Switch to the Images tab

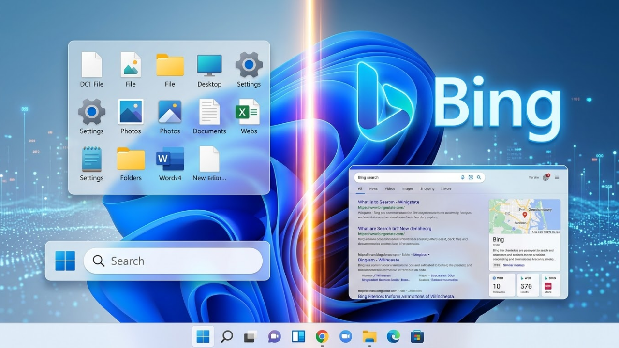tap(408, 189)
